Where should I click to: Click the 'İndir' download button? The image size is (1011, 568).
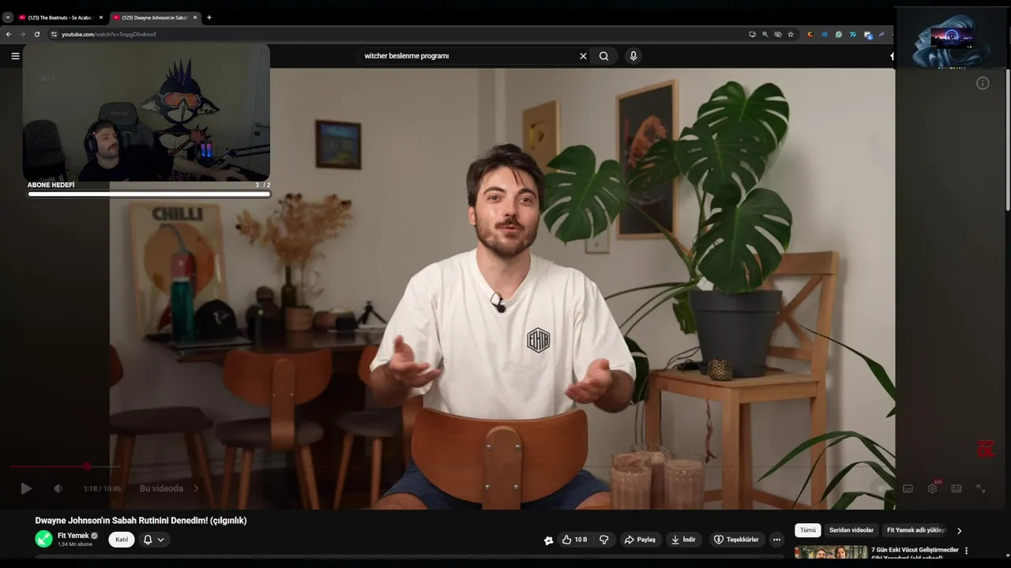pyautogui.click(x=683, y=540)
